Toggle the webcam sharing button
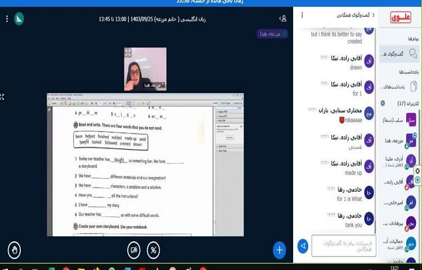This screenshot has width=422, height=270. point(134,249)
